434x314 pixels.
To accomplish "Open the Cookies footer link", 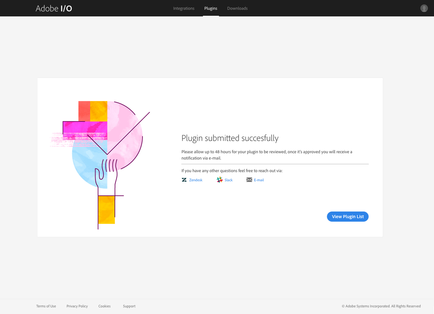I will tap(105, 306).
